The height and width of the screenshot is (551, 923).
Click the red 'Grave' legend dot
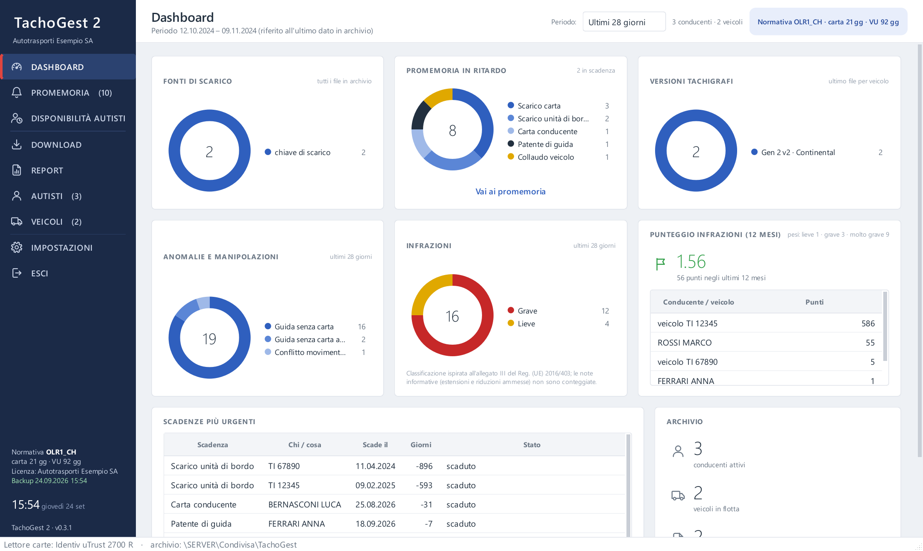(x=511, y=310)
